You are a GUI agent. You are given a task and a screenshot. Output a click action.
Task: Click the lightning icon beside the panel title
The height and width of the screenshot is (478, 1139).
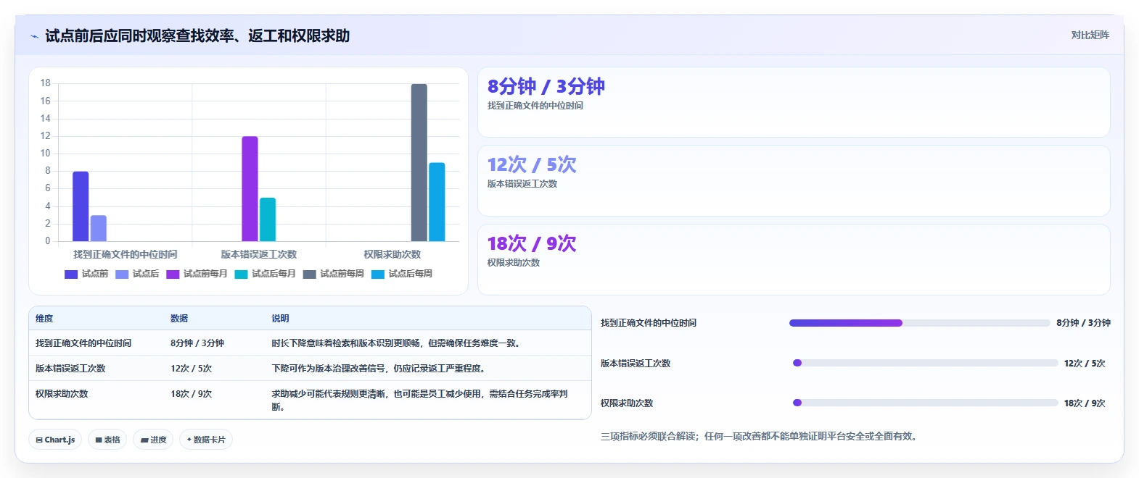click(34, 36)
